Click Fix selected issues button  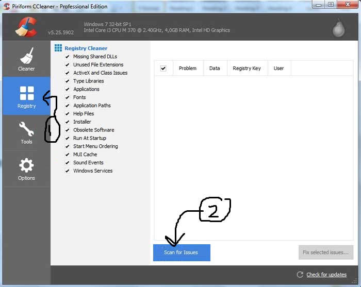[326, 252]
